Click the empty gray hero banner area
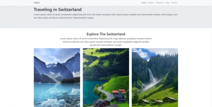This screenshot has height=107, width=212. point(106,24)
